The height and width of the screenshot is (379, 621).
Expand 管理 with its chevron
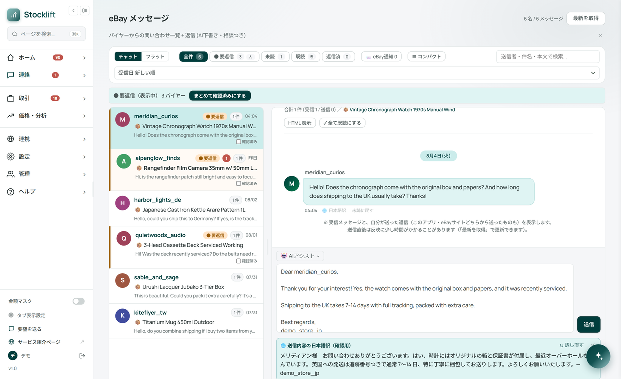[84, 174]
